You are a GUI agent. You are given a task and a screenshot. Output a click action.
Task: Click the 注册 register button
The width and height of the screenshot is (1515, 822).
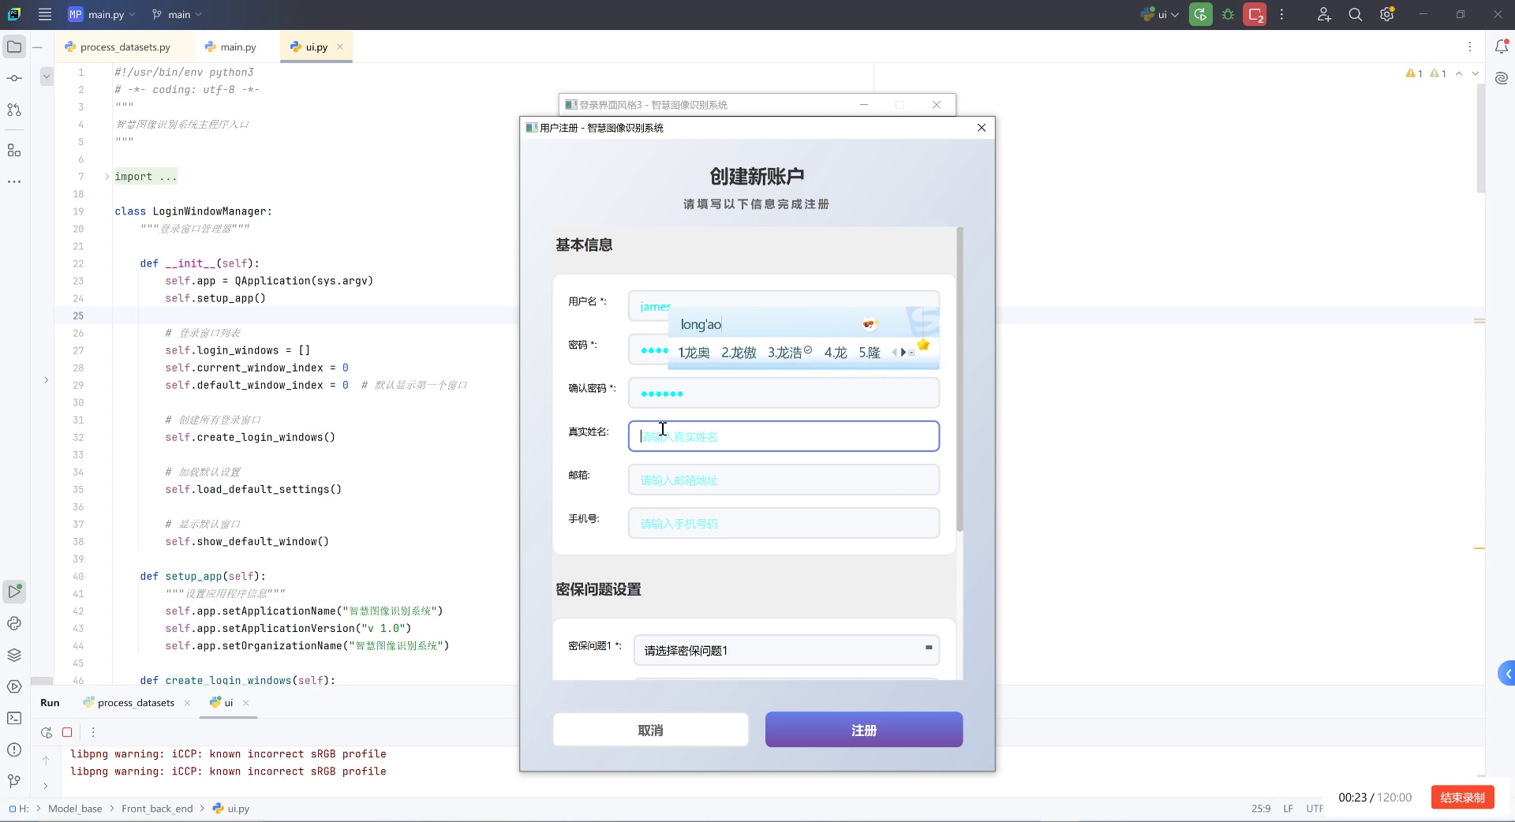[x=863, y=729]
